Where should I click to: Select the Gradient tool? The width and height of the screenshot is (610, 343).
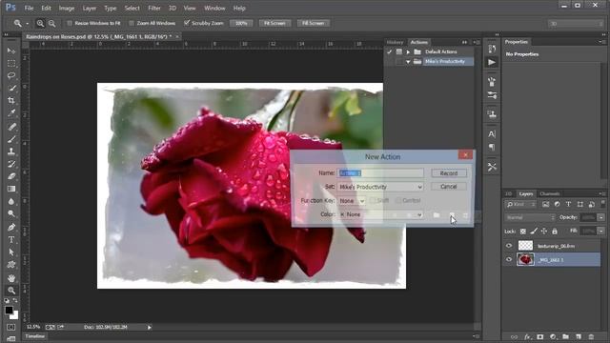click(11, 189)
